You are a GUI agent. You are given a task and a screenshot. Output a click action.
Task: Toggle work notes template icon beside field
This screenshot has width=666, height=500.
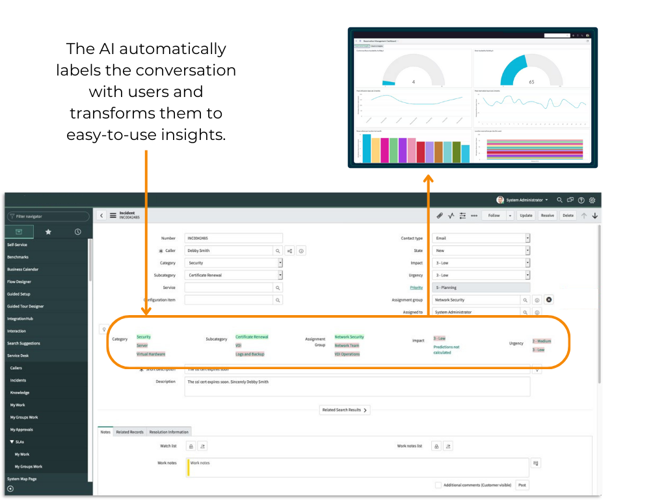pyautogui.click(x=536, y=463)
